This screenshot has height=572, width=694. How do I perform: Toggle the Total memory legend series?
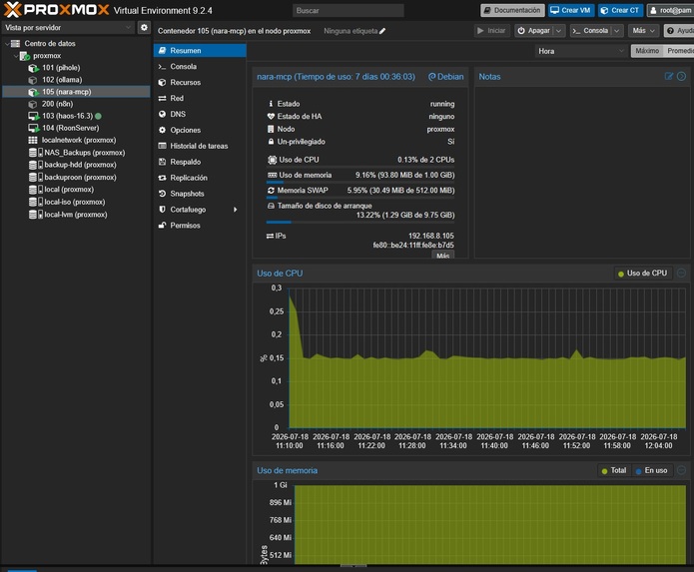614,471
